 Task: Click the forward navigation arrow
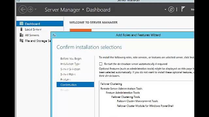pyautogui.click(x=30, y=9)
